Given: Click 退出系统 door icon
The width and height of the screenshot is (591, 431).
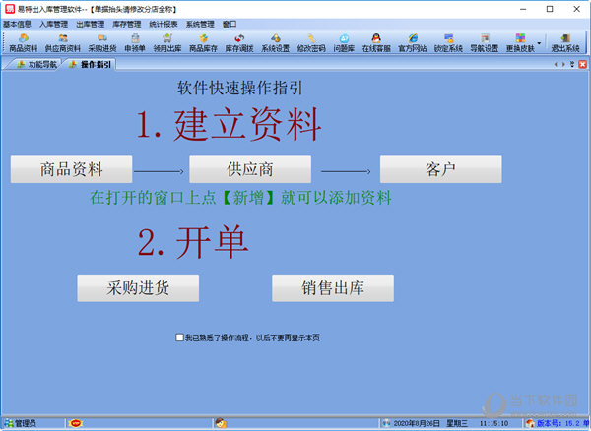Looking at the screenshot, I should [565, 38].
